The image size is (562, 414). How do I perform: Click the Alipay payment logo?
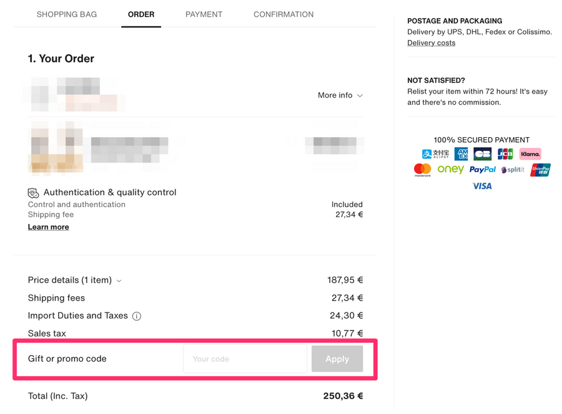(435, 154)
